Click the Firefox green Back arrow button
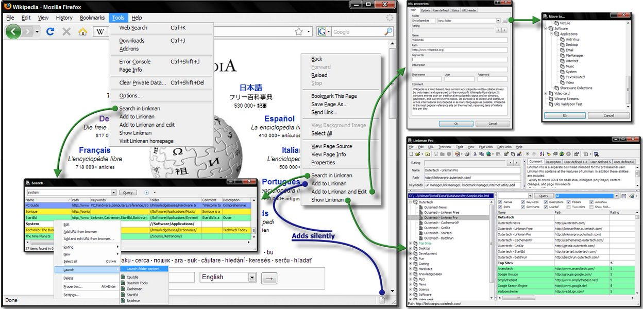This screenshot has height=309, width=643. click(14, 31)
